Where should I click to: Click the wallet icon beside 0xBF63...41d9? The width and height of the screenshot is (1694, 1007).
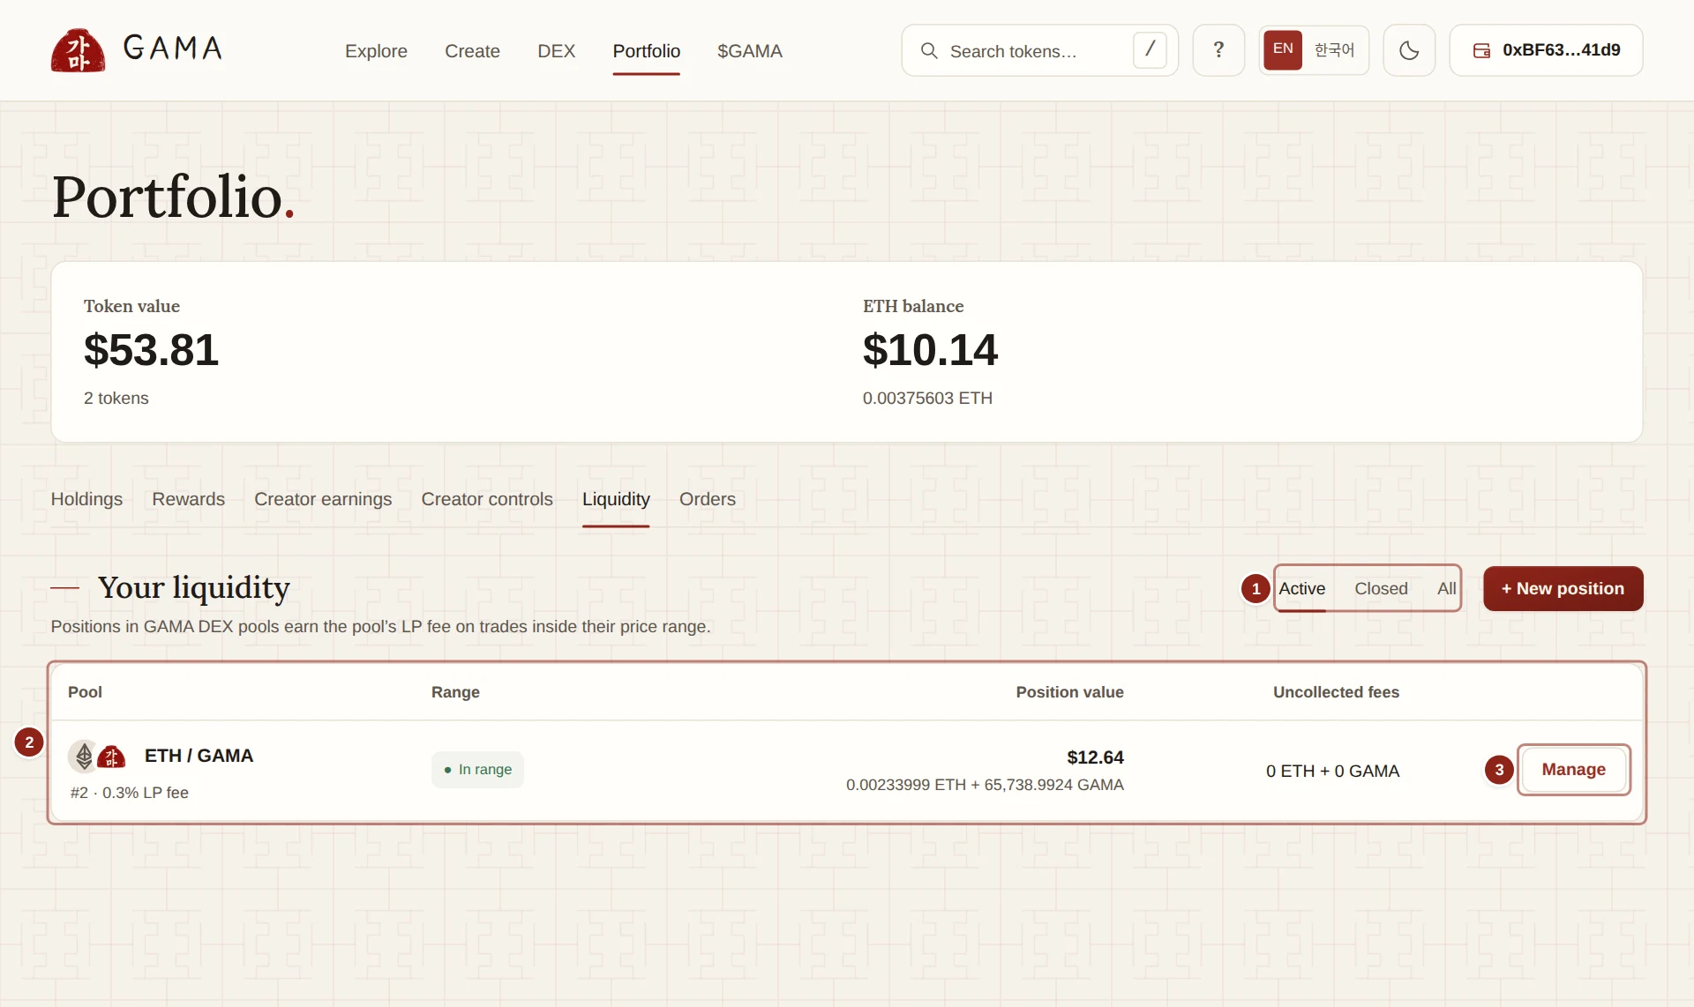[1482, 51]
